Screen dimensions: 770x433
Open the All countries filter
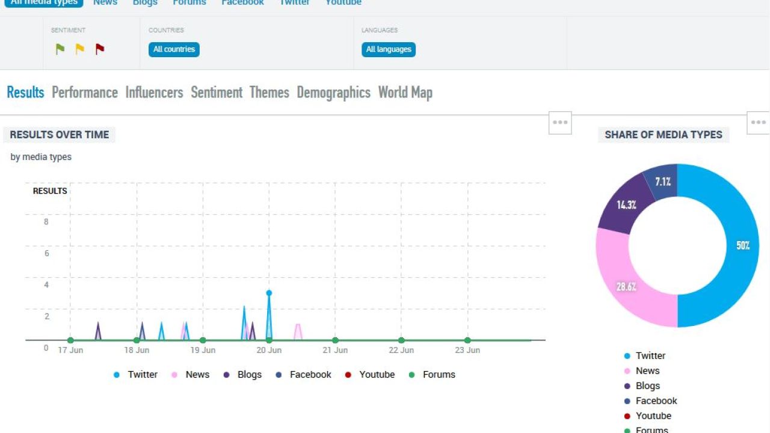174,49
